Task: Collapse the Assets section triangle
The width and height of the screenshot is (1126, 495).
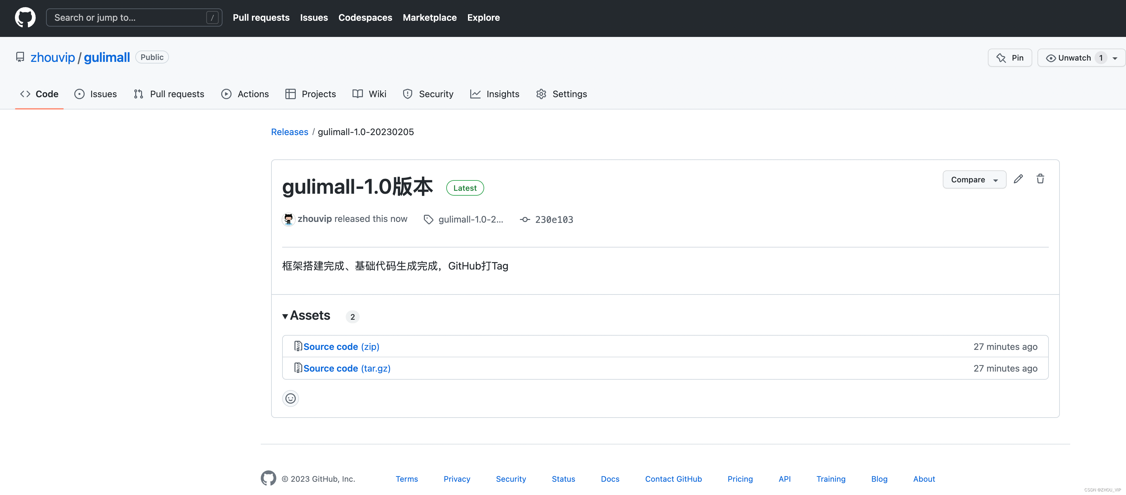Action: 285,316
